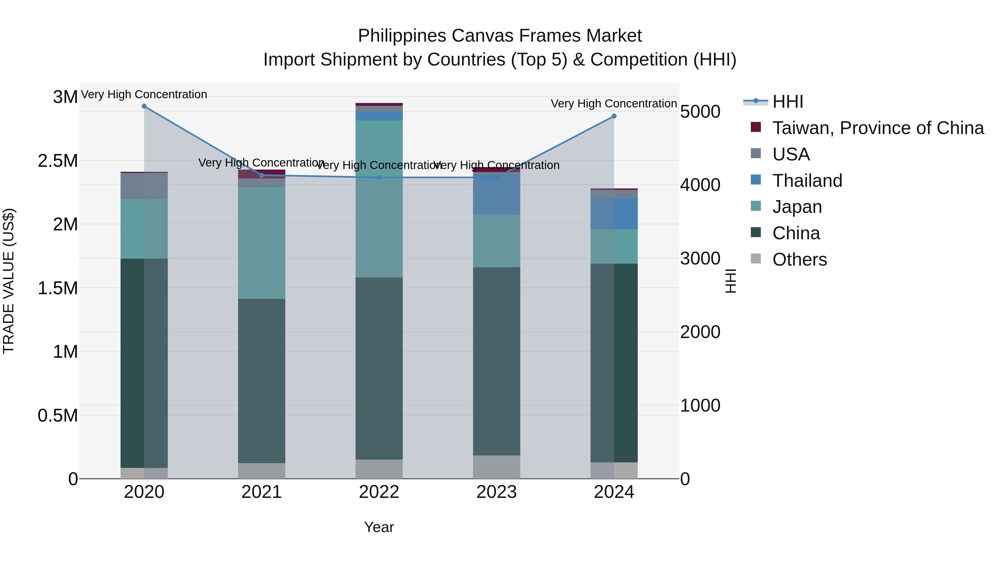
Task: Click the Others segment of 2023 bar
Action: pyautogui.click(x=496, y=467)
